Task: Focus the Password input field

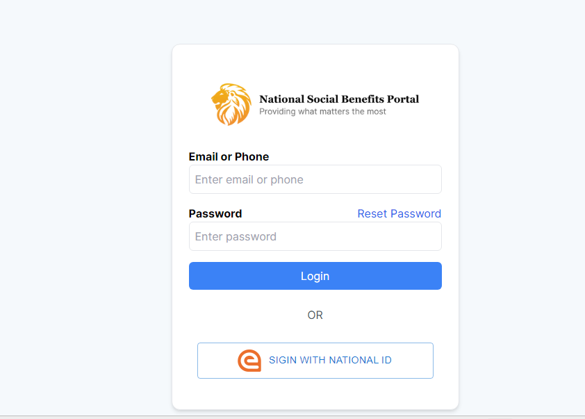Action: [x=315, y=236]
